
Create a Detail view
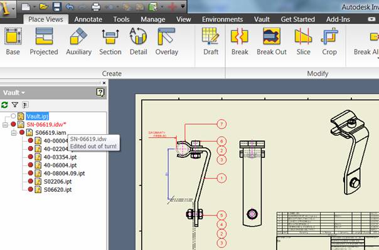point(138,41)
